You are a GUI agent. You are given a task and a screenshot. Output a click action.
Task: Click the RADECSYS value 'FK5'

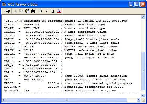(x=31, y=90)
